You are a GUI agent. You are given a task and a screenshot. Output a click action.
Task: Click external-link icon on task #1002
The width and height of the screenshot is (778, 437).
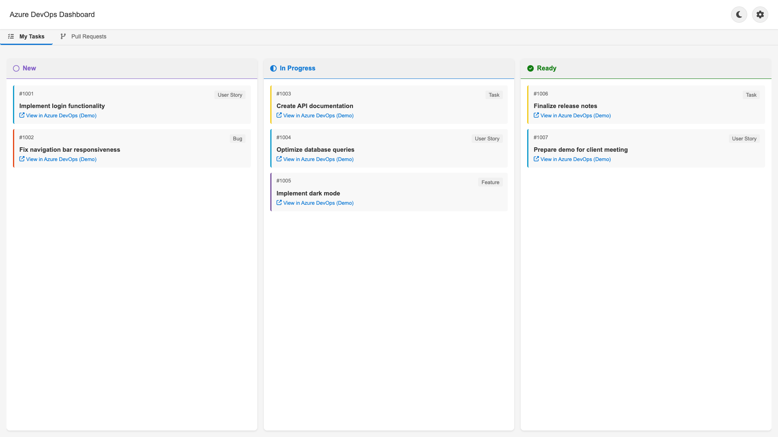coord(22,159)
